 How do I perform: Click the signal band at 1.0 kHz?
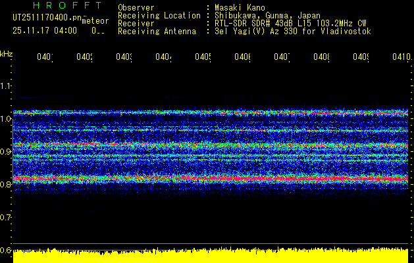coord(211,113)
